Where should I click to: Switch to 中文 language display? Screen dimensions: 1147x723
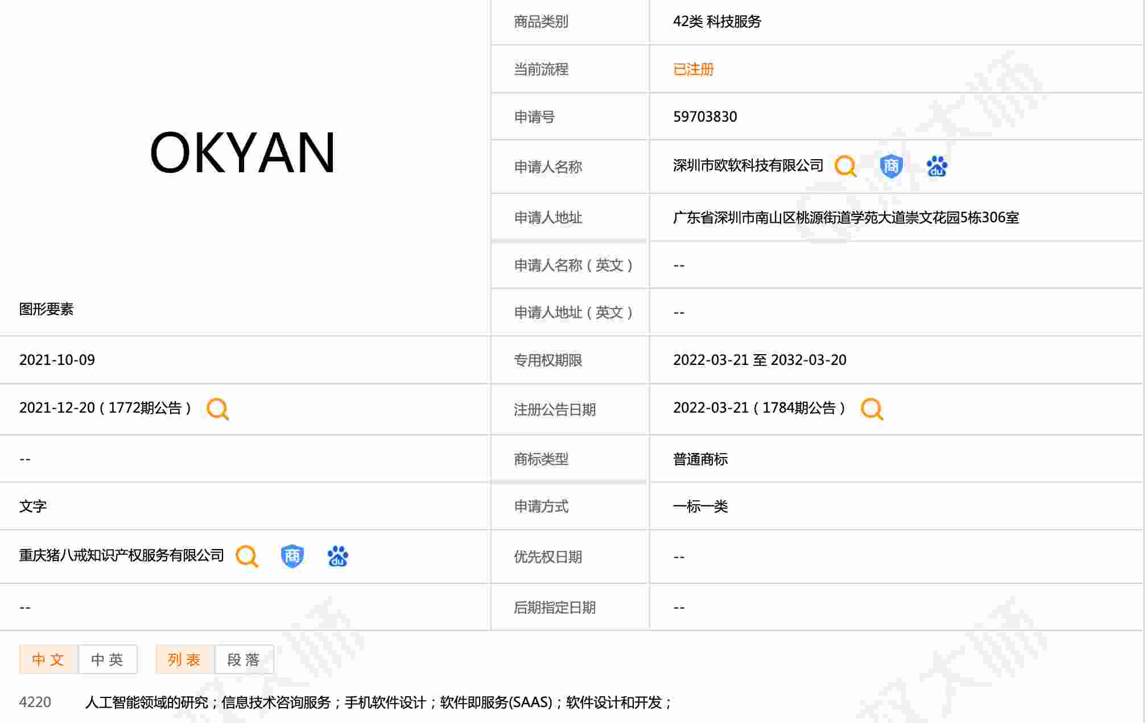(48, 659)
